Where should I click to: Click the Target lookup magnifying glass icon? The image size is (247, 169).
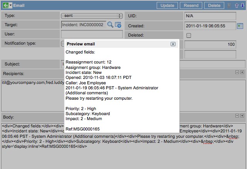tap(110, 25)
